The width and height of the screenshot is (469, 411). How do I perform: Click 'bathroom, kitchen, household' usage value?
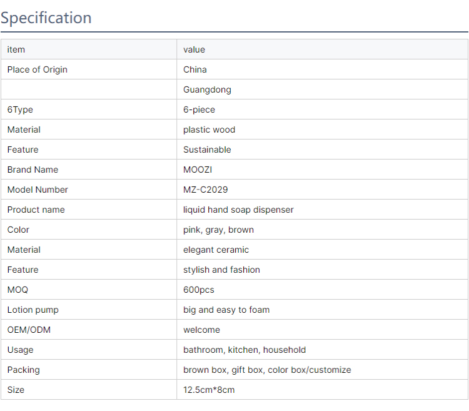[x=245, y=350]
